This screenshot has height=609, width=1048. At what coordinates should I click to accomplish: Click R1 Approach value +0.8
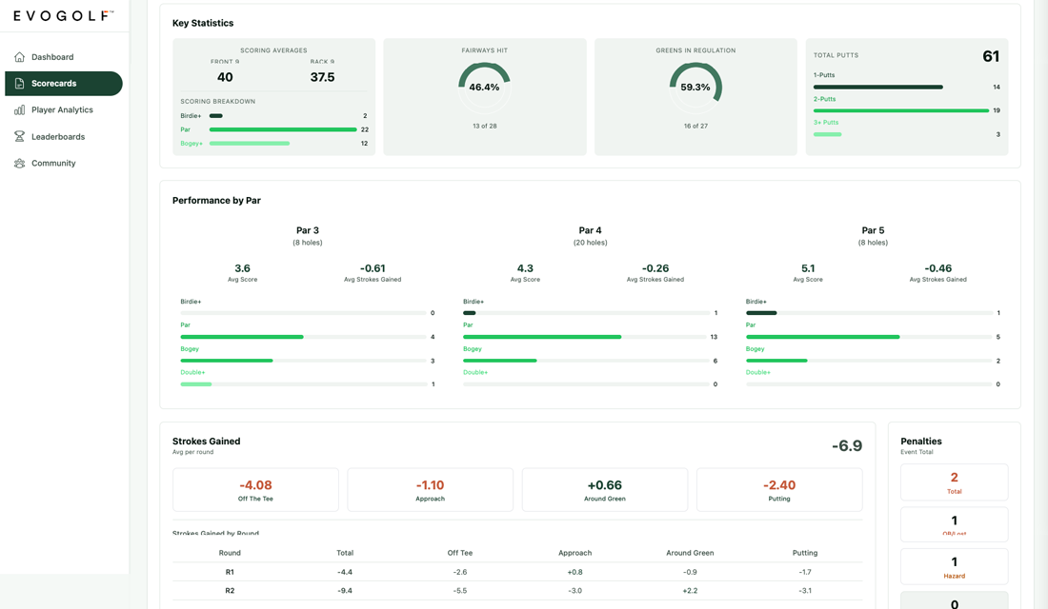pyautogui.click(x=574, y=572)
